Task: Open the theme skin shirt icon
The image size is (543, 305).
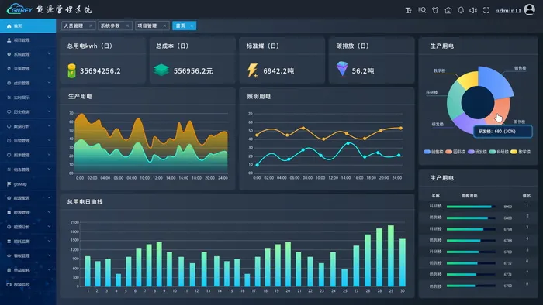Action: pos(435,10)
